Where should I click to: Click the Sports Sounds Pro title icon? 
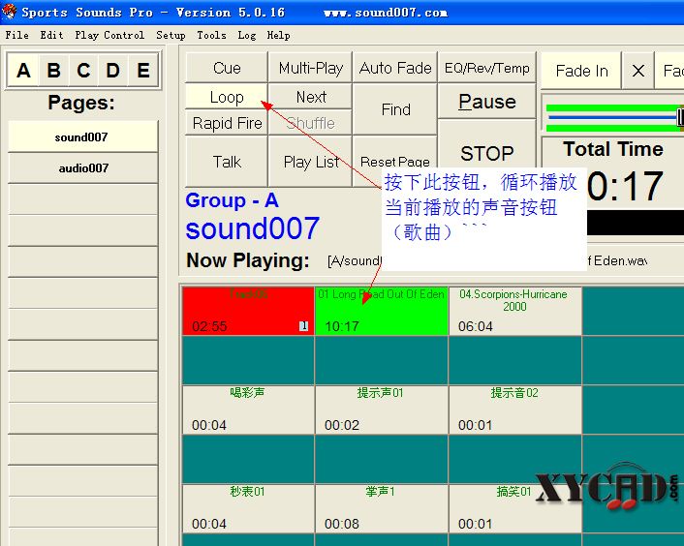(9, 12)
